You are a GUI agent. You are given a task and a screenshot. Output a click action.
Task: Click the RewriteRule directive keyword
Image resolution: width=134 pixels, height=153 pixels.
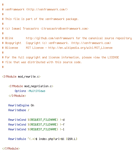pyautogui.click(x=17, y=139)
